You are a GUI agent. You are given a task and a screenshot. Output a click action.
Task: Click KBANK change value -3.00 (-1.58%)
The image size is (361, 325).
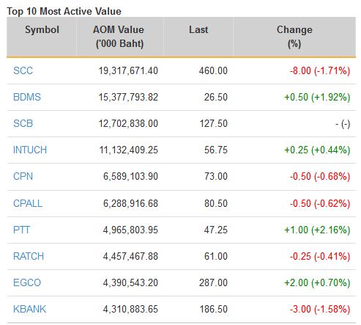tap(320, 309)
